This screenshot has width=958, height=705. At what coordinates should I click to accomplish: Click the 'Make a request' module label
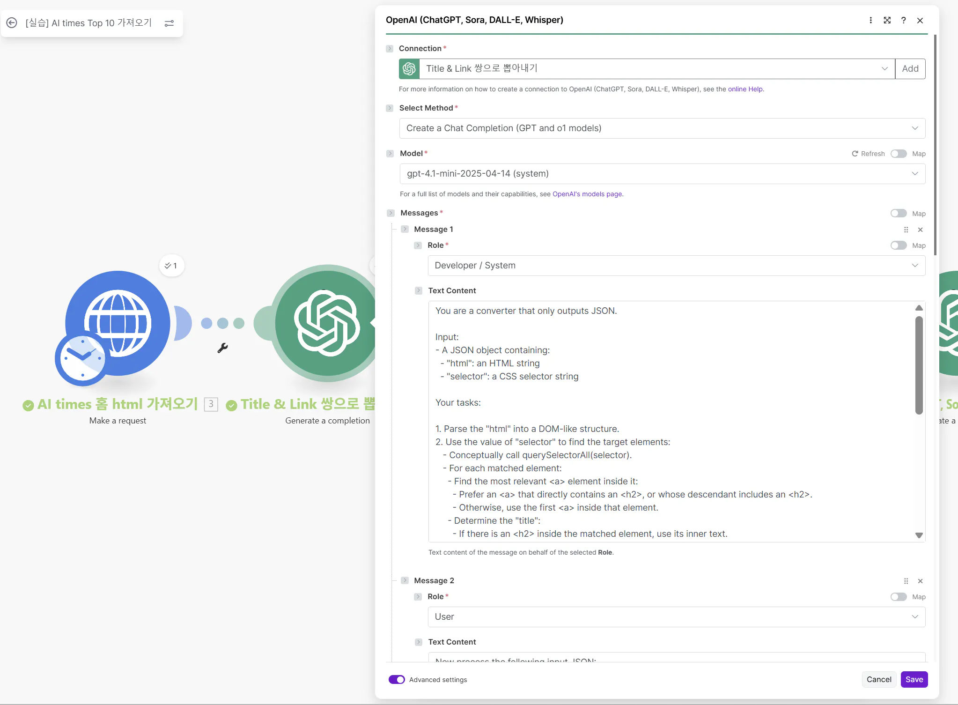coord(118,421)
